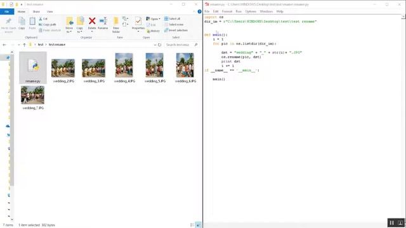
Task: Go back with Explorer's back arrow
Action: (x=4, y=45)
